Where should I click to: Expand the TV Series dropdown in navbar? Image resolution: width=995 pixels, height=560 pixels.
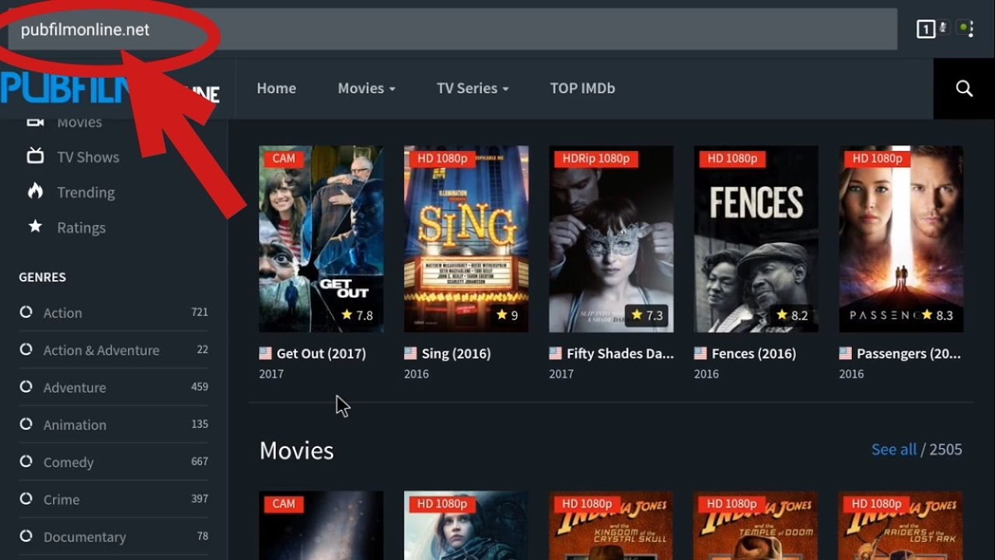[473, 89]
